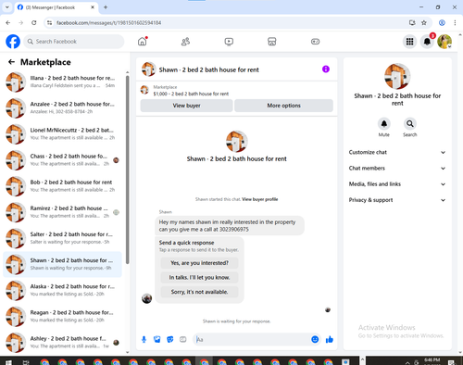Image resolution: width=463 pixels, height=365 pixels.
Task: Send 'Yes, are you interested?' quick response
Action: click(199, 263)
